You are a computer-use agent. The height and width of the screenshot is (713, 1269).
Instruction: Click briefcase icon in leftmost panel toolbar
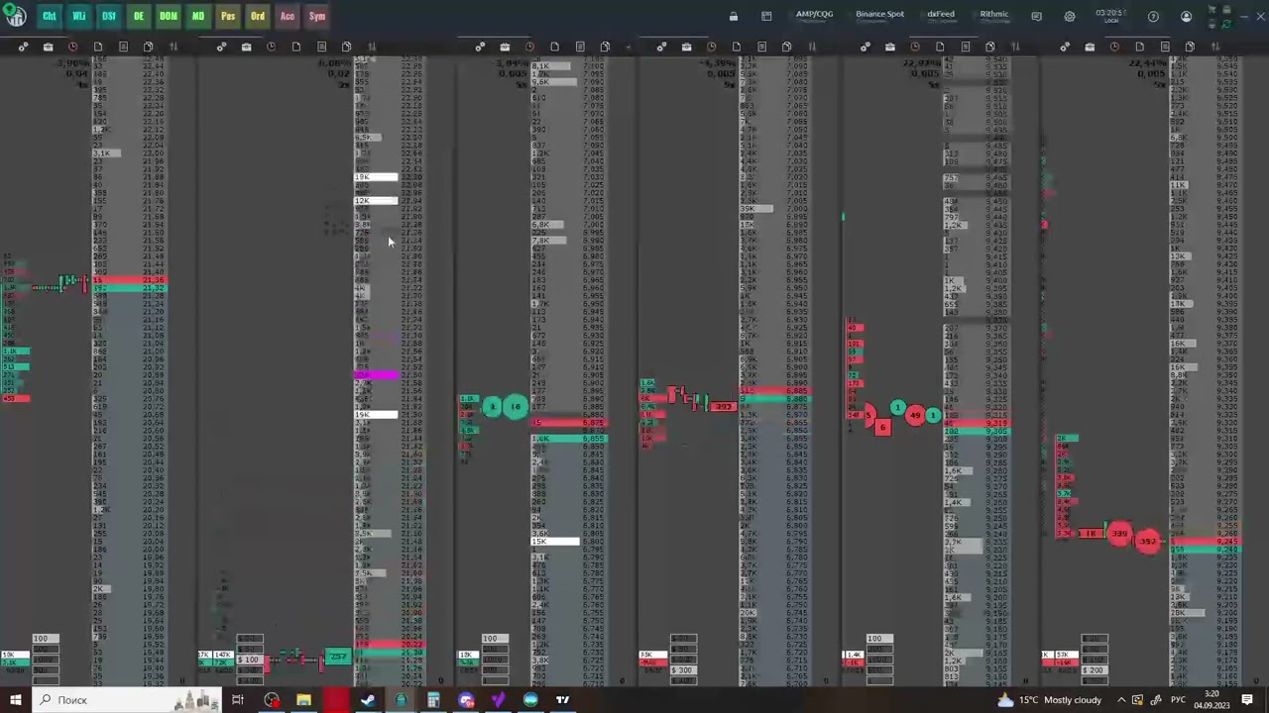[48, 47]
